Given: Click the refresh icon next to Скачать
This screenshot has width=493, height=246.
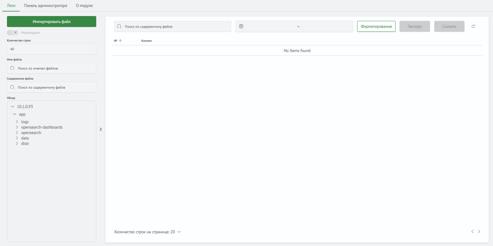Looking at the screenshot, I should tap(473, 26).
